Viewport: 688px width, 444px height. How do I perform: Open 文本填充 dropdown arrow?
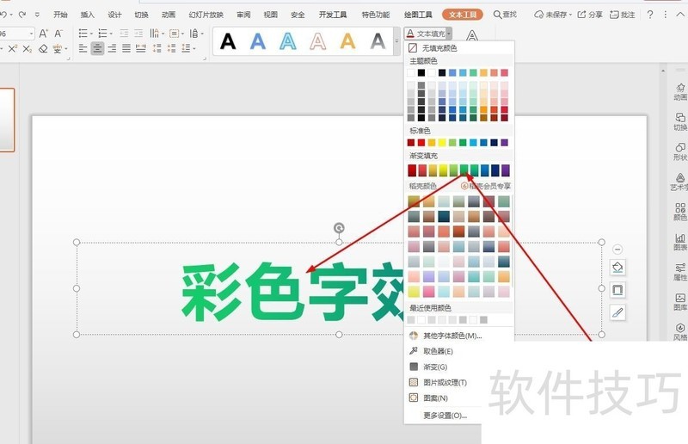pyautogui.click(x=449, y=34)
